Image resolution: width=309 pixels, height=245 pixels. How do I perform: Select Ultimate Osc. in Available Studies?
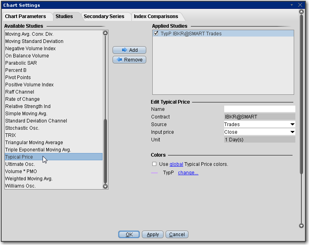click(x=20, y=164)
